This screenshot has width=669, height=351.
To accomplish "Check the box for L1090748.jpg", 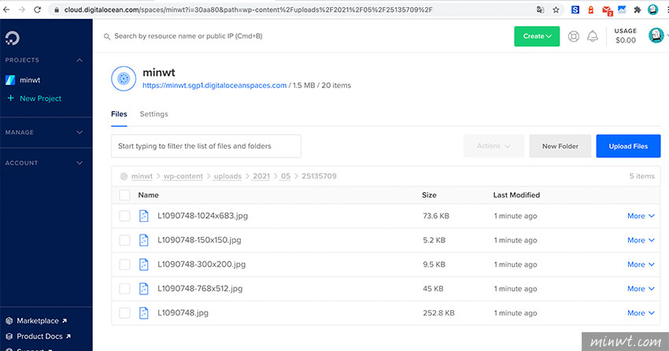I will [124, 313].
